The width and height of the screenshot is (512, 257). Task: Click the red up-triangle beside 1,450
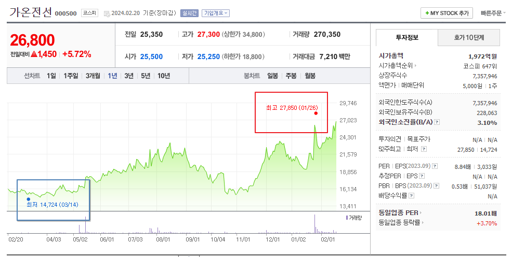coord(34,54)
